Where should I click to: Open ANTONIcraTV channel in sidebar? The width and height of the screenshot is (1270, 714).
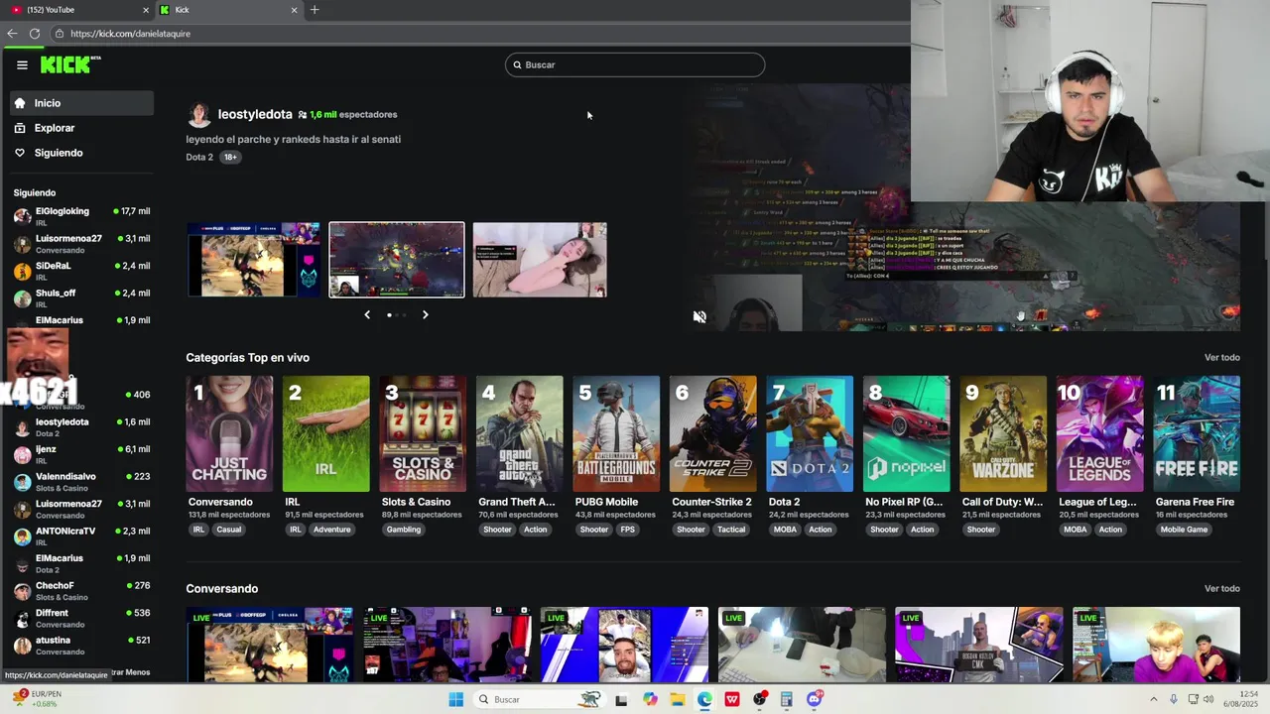point(82,535)
